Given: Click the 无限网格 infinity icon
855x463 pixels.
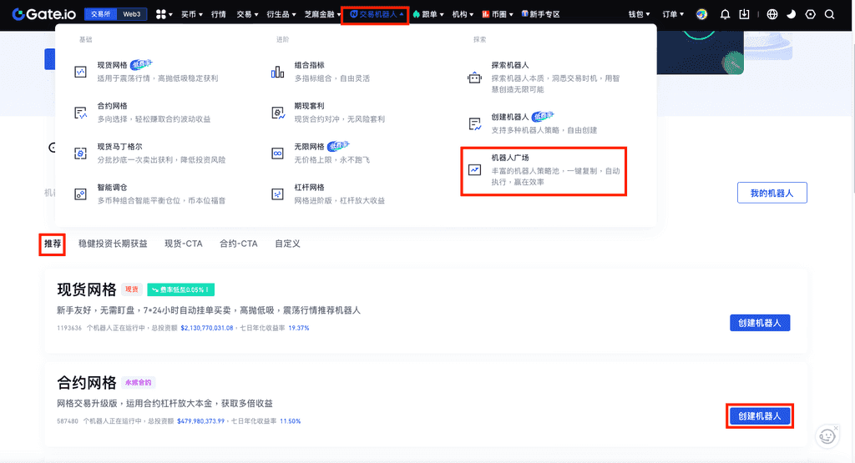Looking at the screenshot, I should (277, 153).
